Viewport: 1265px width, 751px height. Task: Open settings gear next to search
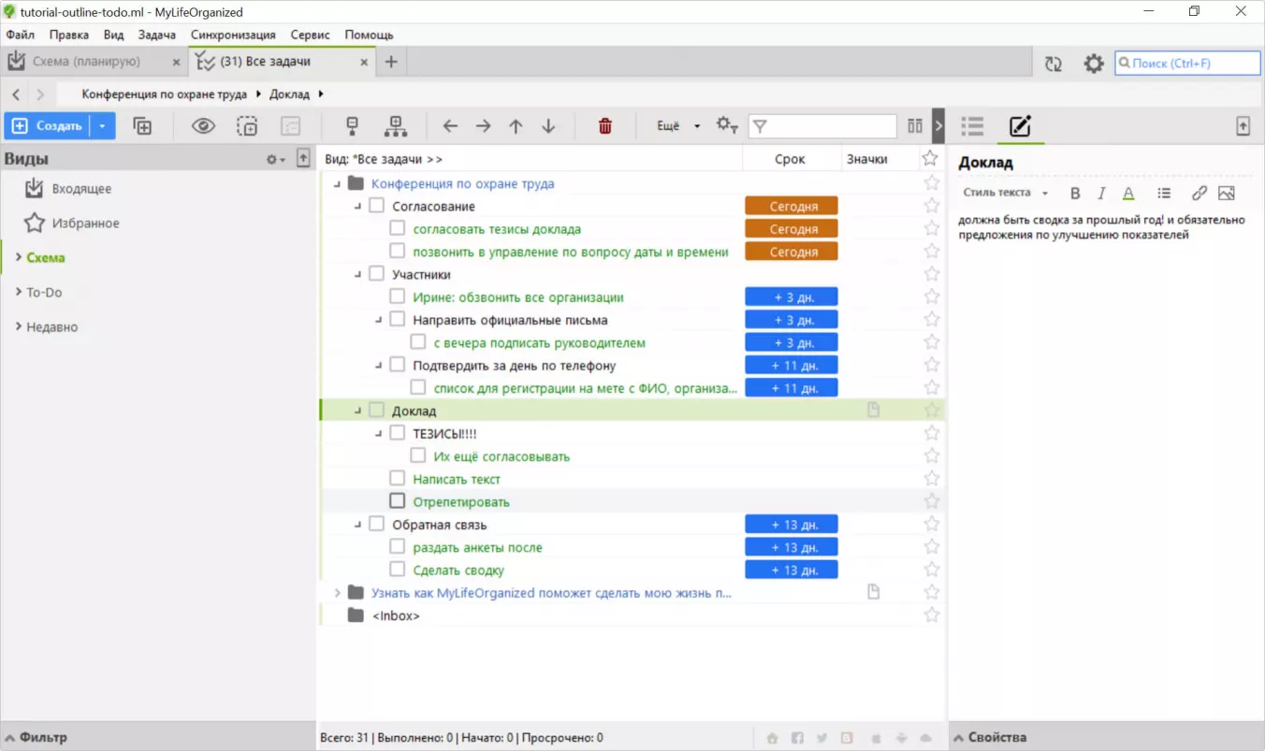point(1094,64)
